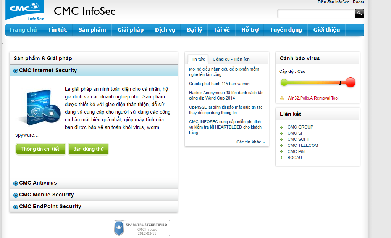Click the CMC InfoSec logo
391x238 pixels.
pyautogui.click(x=25, y=10)
